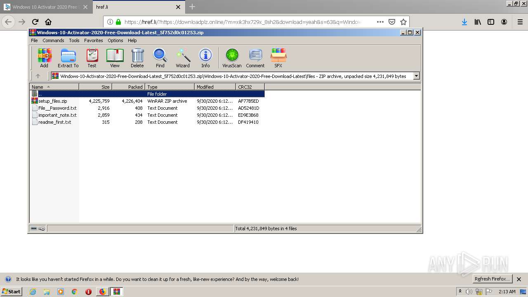
Task: Select the parent folder '..' row
Action: 147,94
